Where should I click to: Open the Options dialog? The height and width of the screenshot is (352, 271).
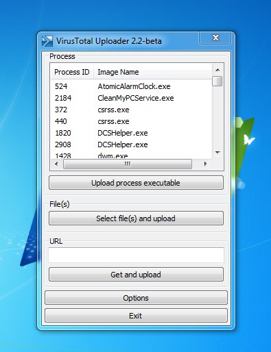(x=136, y=298)
